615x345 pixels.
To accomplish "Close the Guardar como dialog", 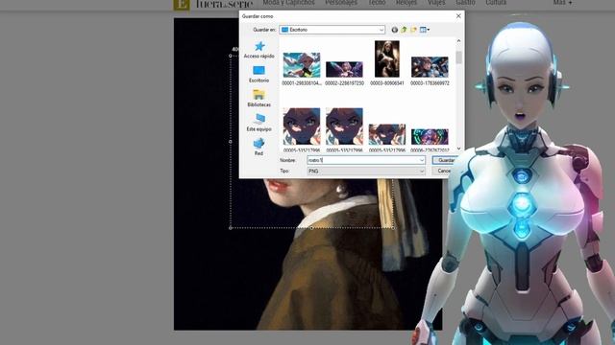I will pyautogui.click(x=458, y=16).
